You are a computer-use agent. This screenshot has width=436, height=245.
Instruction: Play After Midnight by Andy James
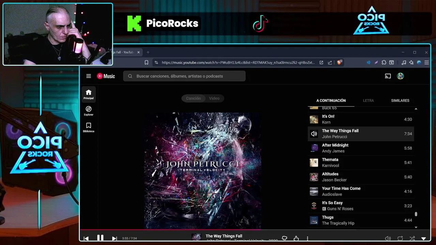pyautogui.click(x=361, y=148)
